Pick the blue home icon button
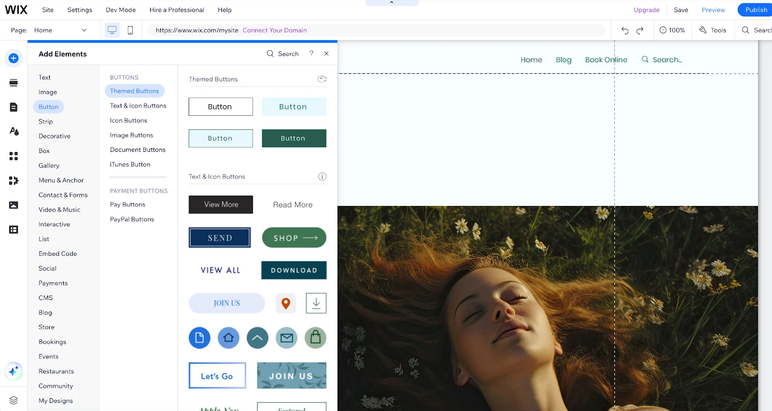This screenshot has height=411, width=772. [229, 338]
